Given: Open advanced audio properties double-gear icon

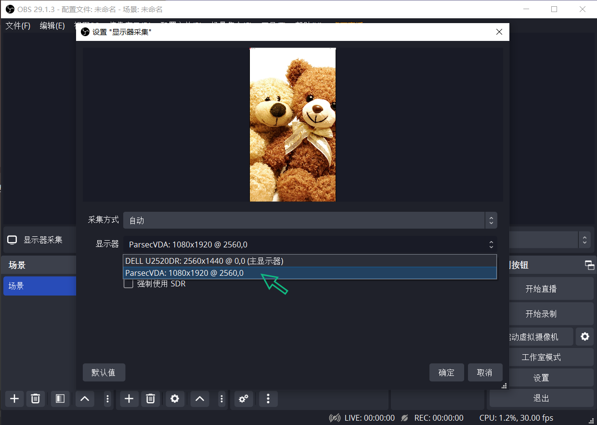Looking at the screenshot, I should tap(244, 399).
